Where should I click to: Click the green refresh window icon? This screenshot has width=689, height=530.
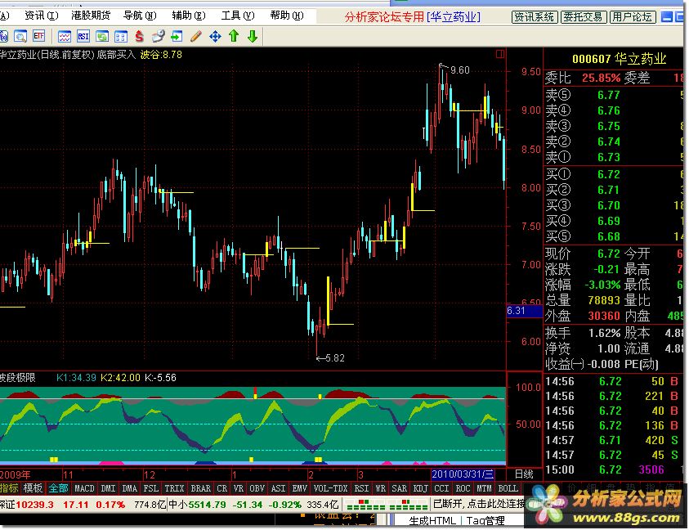pos(102,37)
